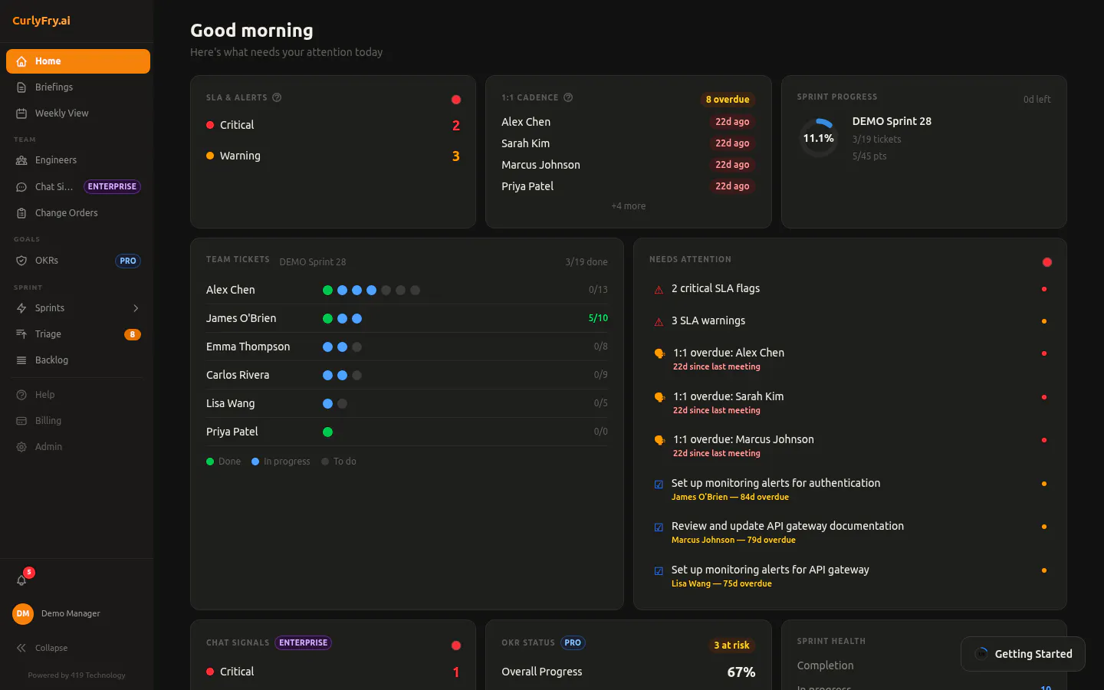1104x690 pixels.
Task: Click the 8 overdue badge
Action: pyautogui.click(x=728, y=100)
